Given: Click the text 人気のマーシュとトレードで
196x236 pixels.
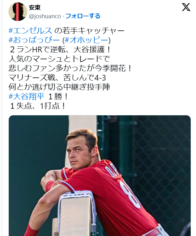Looking at the screenshot, I should [59, 59].
